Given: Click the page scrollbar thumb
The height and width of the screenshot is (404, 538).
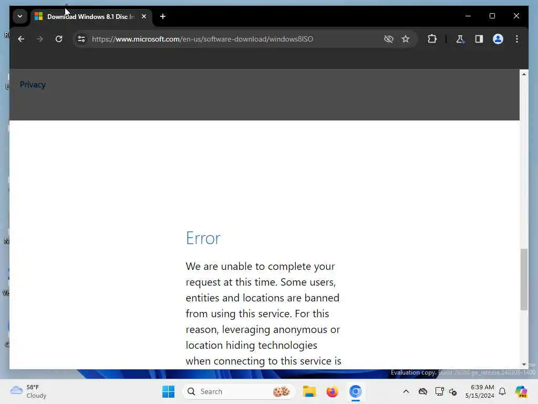Looking at the screenshot, I should tap(524, 279).
